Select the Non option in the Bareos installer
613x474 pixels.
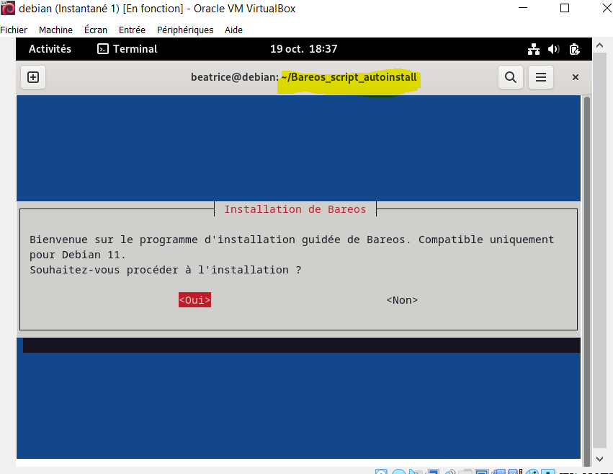[401, 299]
